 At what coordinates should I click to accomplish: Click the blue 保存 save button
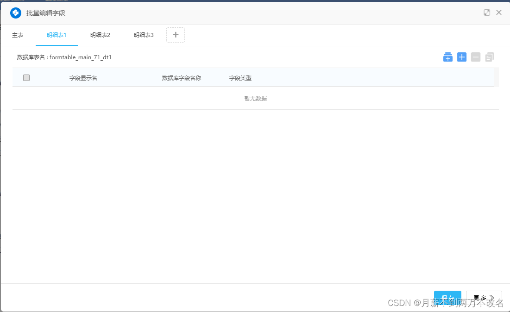tap(447, 298)
